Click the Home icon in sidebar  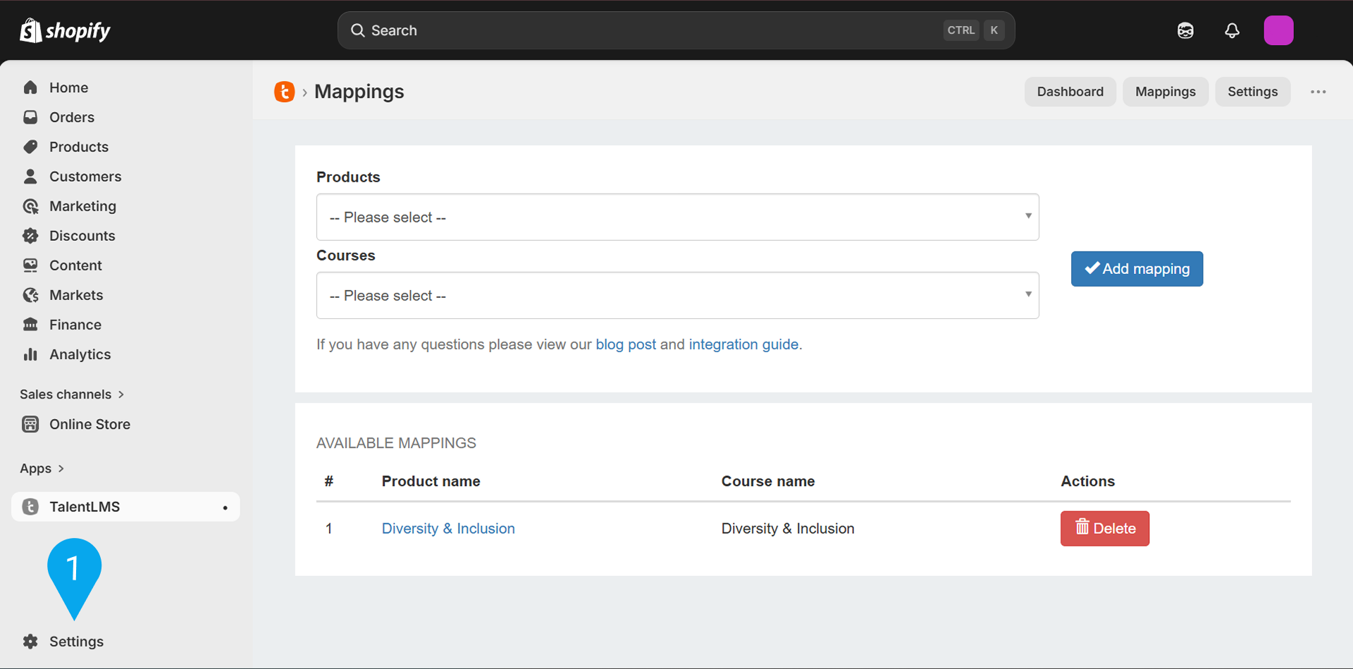[30, 87]
